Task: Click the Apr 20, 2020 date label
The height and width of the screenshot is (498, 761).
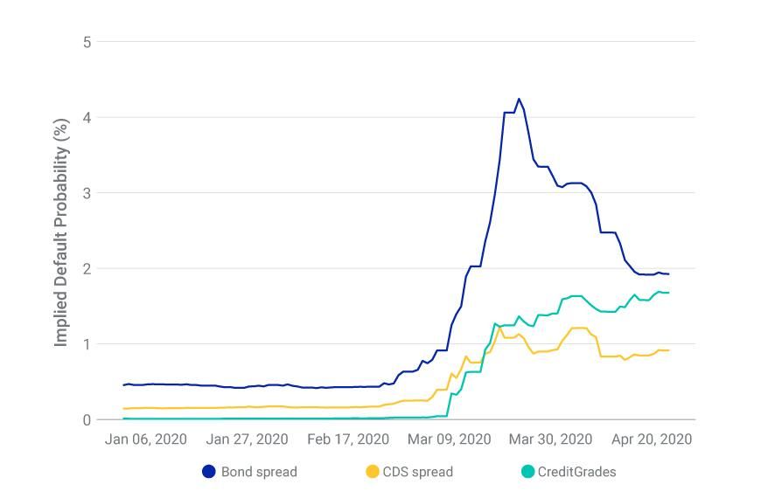Action: point(651,439)
